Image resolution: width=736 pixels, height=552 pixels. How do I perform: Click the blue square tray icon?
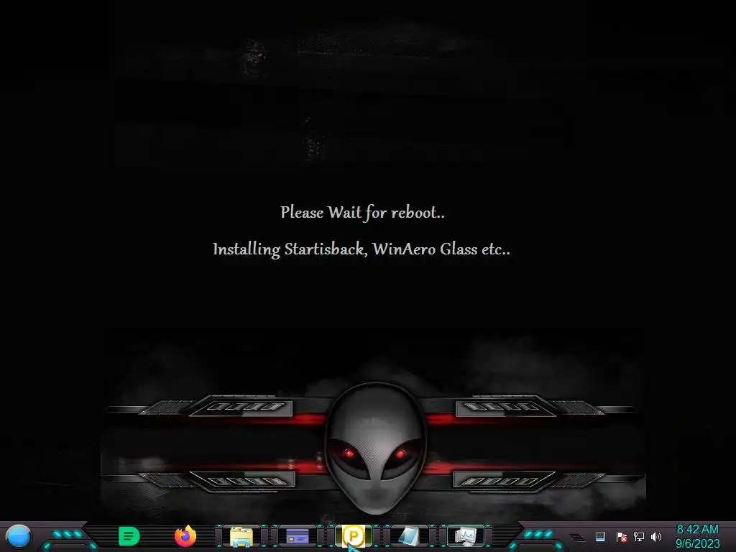(600, 536)
